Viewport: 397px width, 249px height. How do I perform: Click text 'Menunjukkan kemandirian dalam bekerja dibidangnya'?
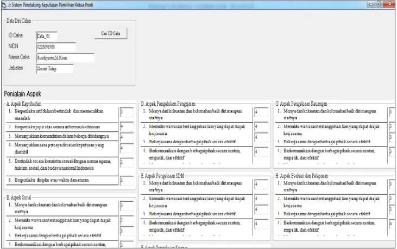[x=61, y=136]
